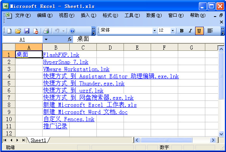Click the Select All corner box
Screen dimensions: 226x152
(x=9, y=47)
